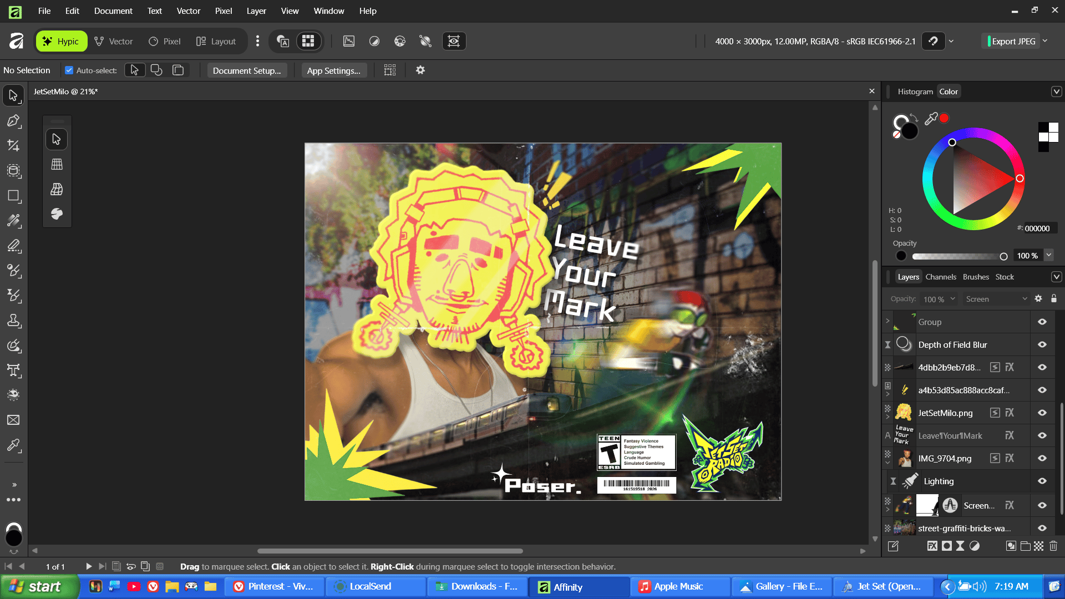Expand more tools chevron in left toolbar
1065x599 pixels.
14,485
